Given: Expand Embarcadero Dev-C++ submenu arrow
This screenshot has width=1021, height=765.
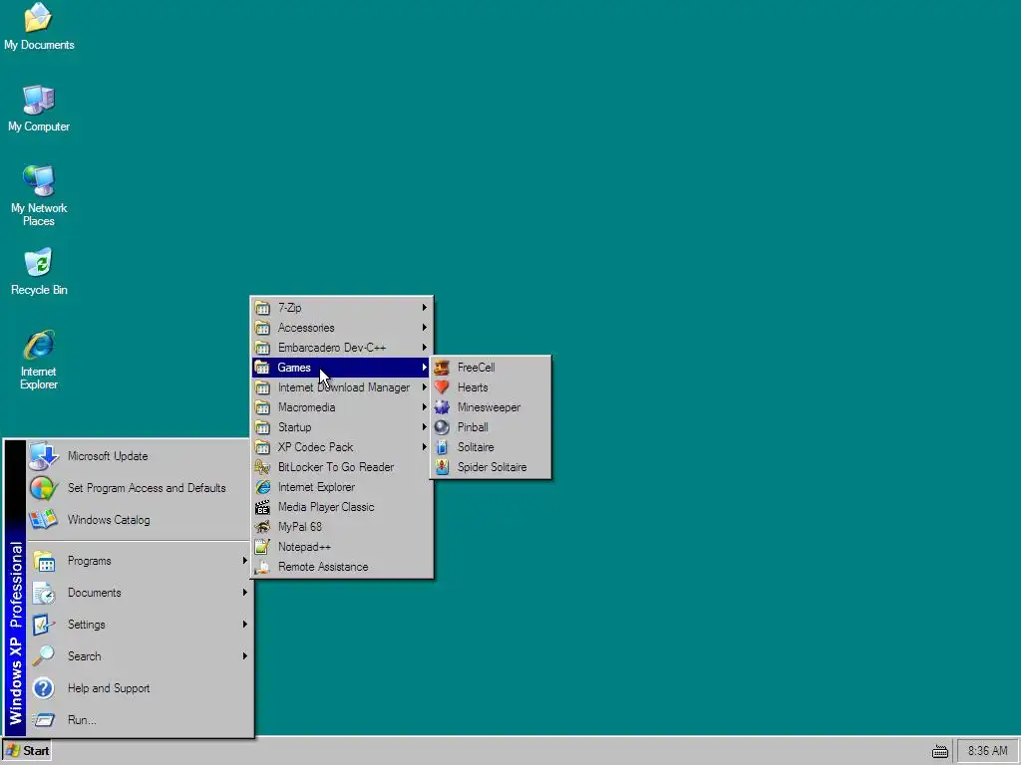Looking at the screenshot, I should 424,348.
